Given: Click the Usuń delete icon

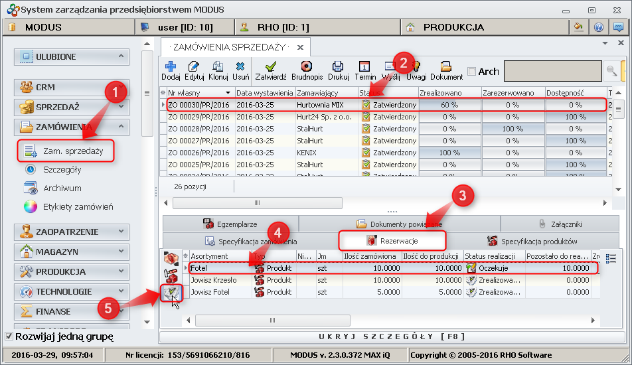Looking at the screenshot, I should (241, 66).
